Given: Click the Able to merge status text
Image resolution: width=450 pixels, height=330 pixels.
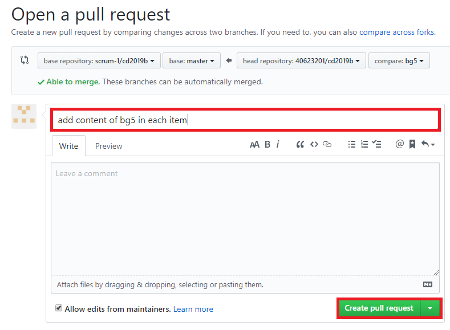Looking at the screenshot, I should (x=73, y=82).
